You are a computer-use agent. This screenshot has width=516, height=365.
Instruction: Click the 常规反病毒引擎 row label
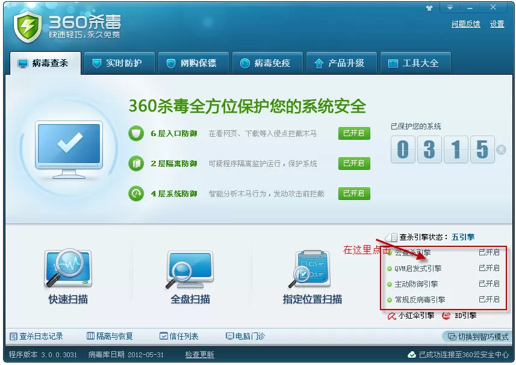point(420,300)
